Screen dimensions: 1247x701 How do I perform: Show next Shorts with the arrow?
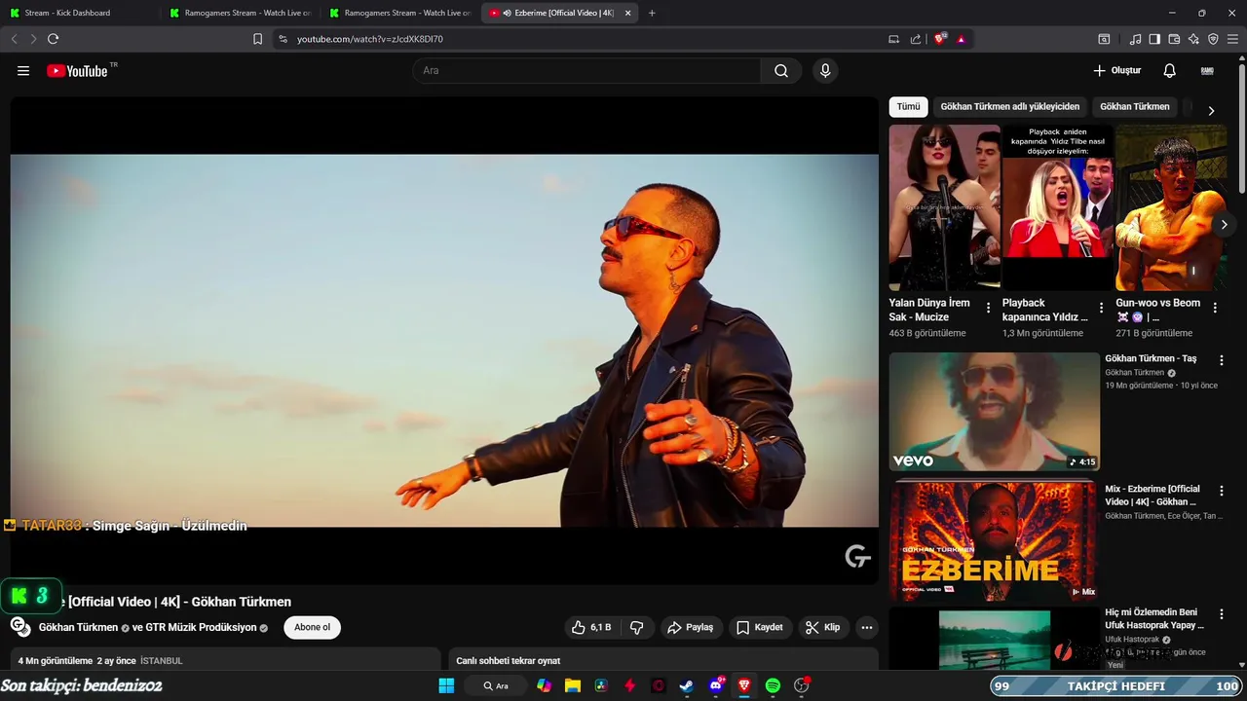[1225, 225]
